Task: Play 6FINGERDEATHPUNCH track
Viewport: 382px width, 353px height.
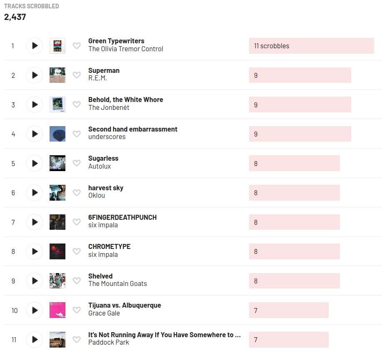Action: (35, 222)
